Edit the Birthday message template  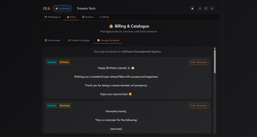click(199, 62)
